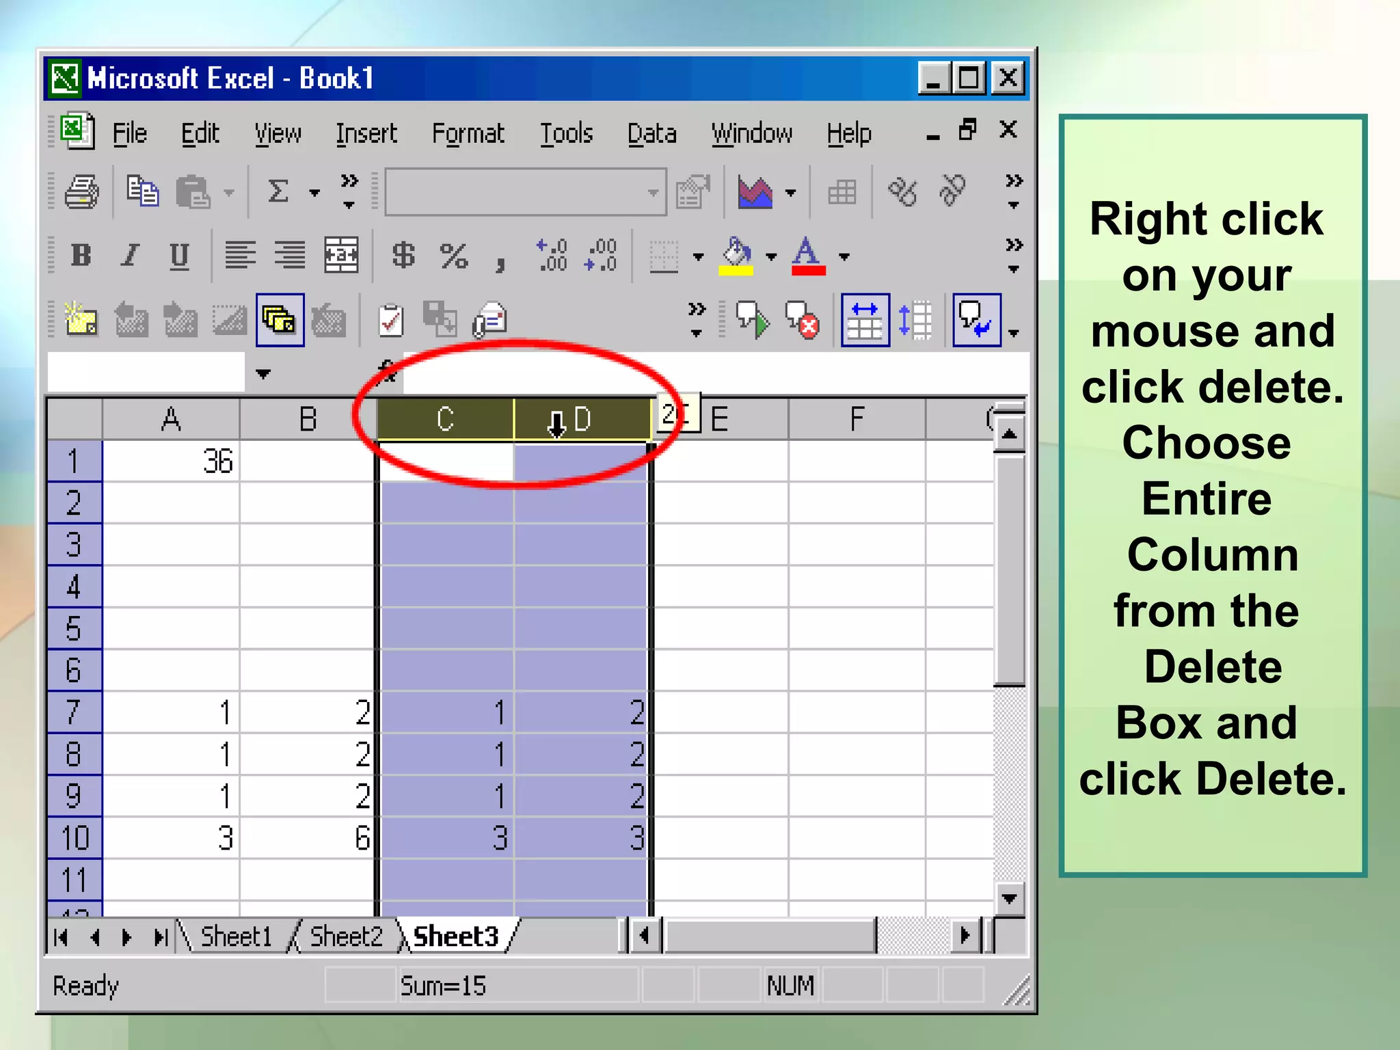1400x1050 pixels.
Task: Click the Update File icon
Action: point(440,319)
